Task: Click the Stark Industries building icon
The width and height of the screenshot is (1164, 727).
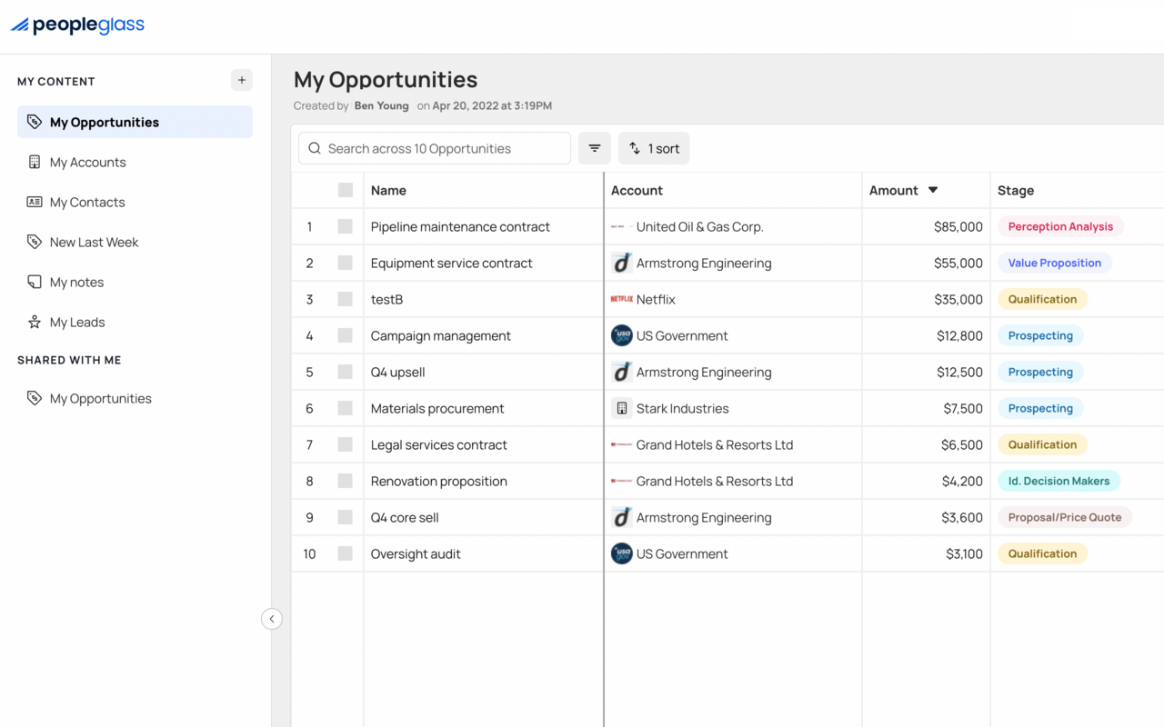Action: pyautogui.click(x=622, y=408)
